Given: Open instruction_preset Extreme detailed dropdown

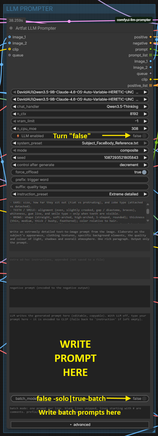Looking at the screenshot, I should coord(80,194).
